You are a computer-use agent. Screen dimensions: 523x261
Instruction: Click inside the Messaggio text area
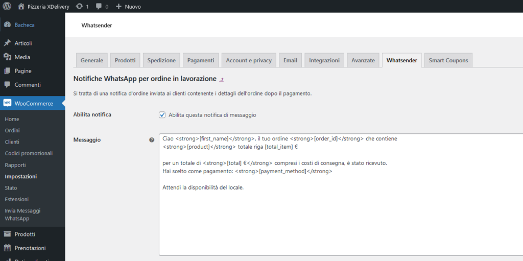click(341, 195)
